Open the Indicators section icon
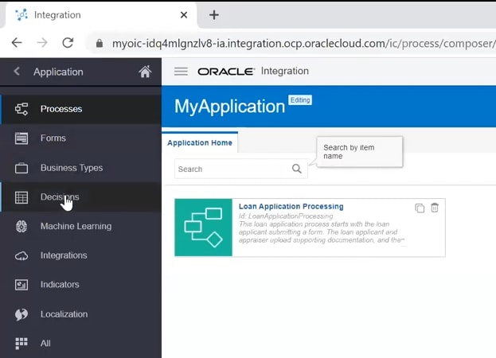 point(22,285)
